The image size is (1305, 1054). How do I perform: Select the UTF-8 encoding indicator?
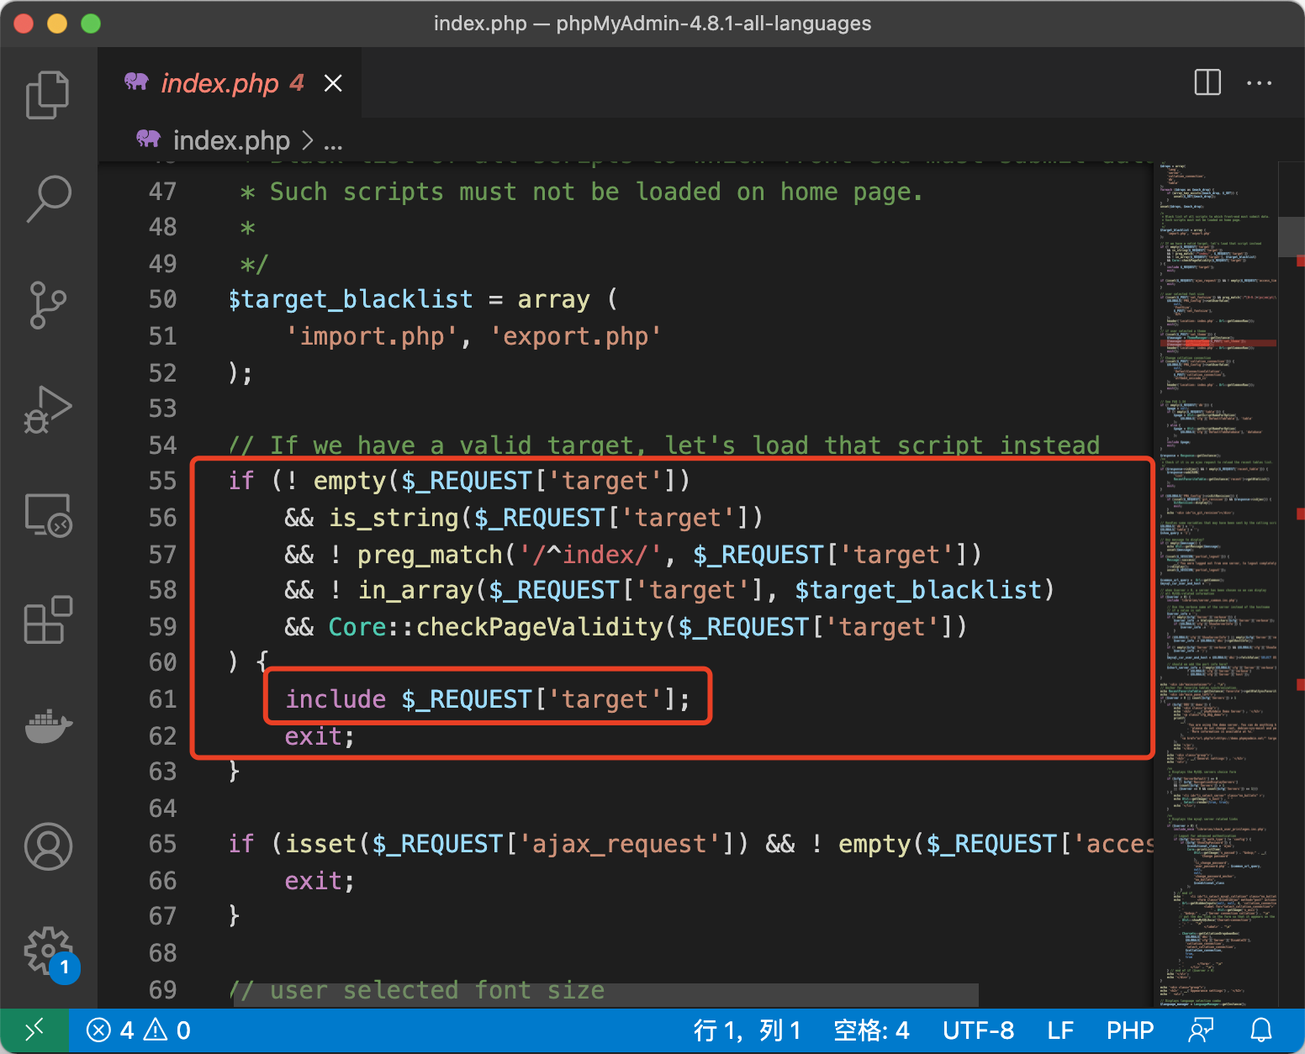click(x=978, y=1030)
